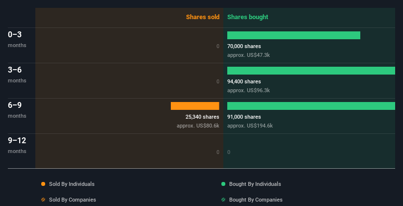Select the Shares sold column header
The width and height of the screenshot is (403, 206).
[202, 17]
